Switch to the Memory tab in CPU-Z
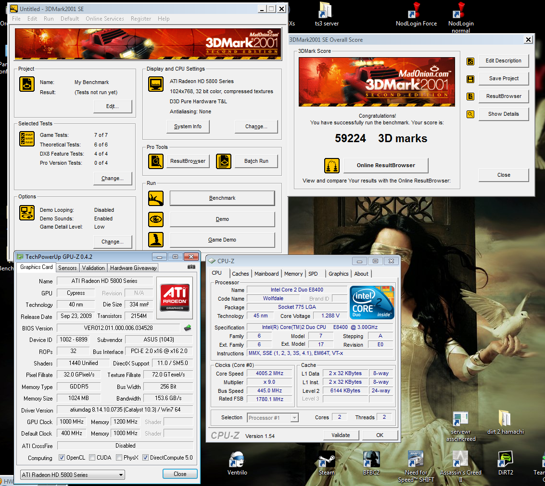 293,274
